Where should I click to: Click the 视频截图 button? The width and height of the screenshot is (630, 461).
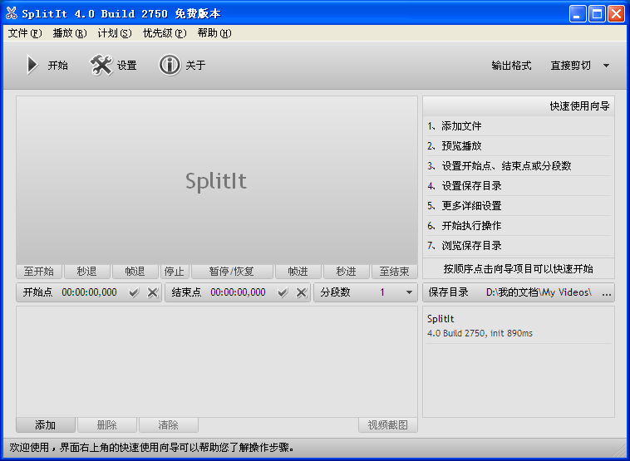[x=388, y=424]
